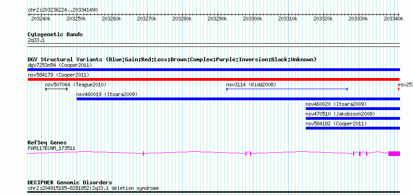Click the 203300k ruler position
Image resolution: width=413 pixels, height=195 pixels.
[x=252, y=19]
